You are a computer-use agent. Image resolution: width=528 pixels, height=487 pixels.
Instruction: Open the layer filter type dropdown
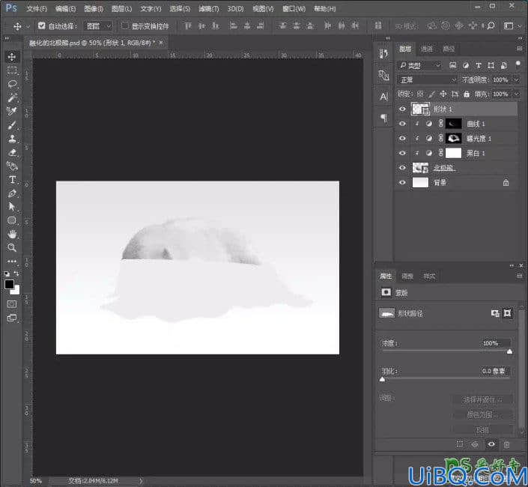click(419, 65)
